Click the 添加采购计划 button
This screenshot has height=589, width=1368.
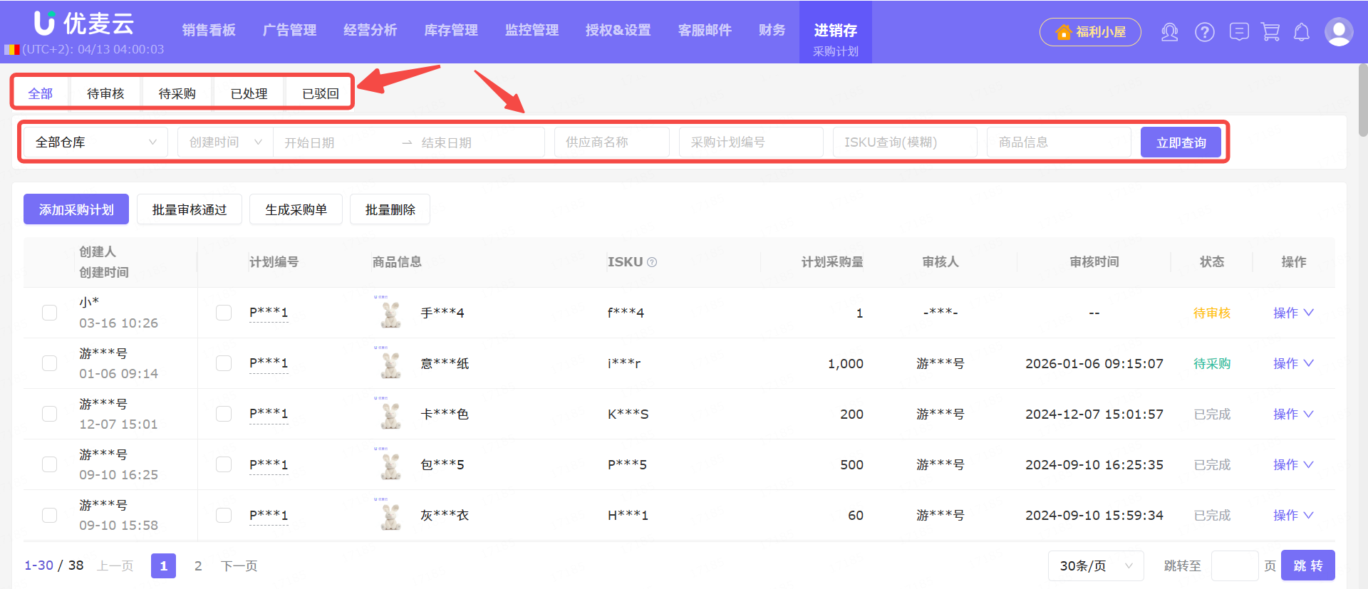[76, 209]
